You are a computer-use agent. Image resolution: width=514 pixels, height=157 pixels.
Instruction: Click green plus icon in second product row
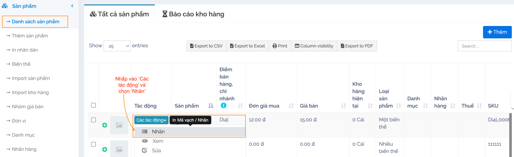[105, 149]
